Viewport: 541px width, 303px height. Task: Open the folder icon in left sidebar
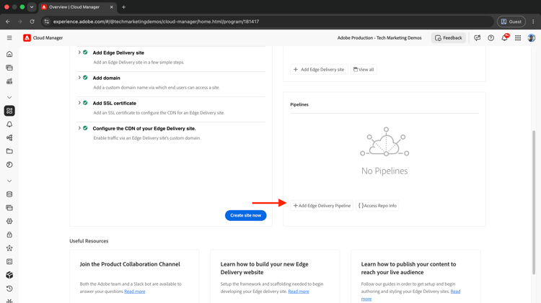[9, 151]
